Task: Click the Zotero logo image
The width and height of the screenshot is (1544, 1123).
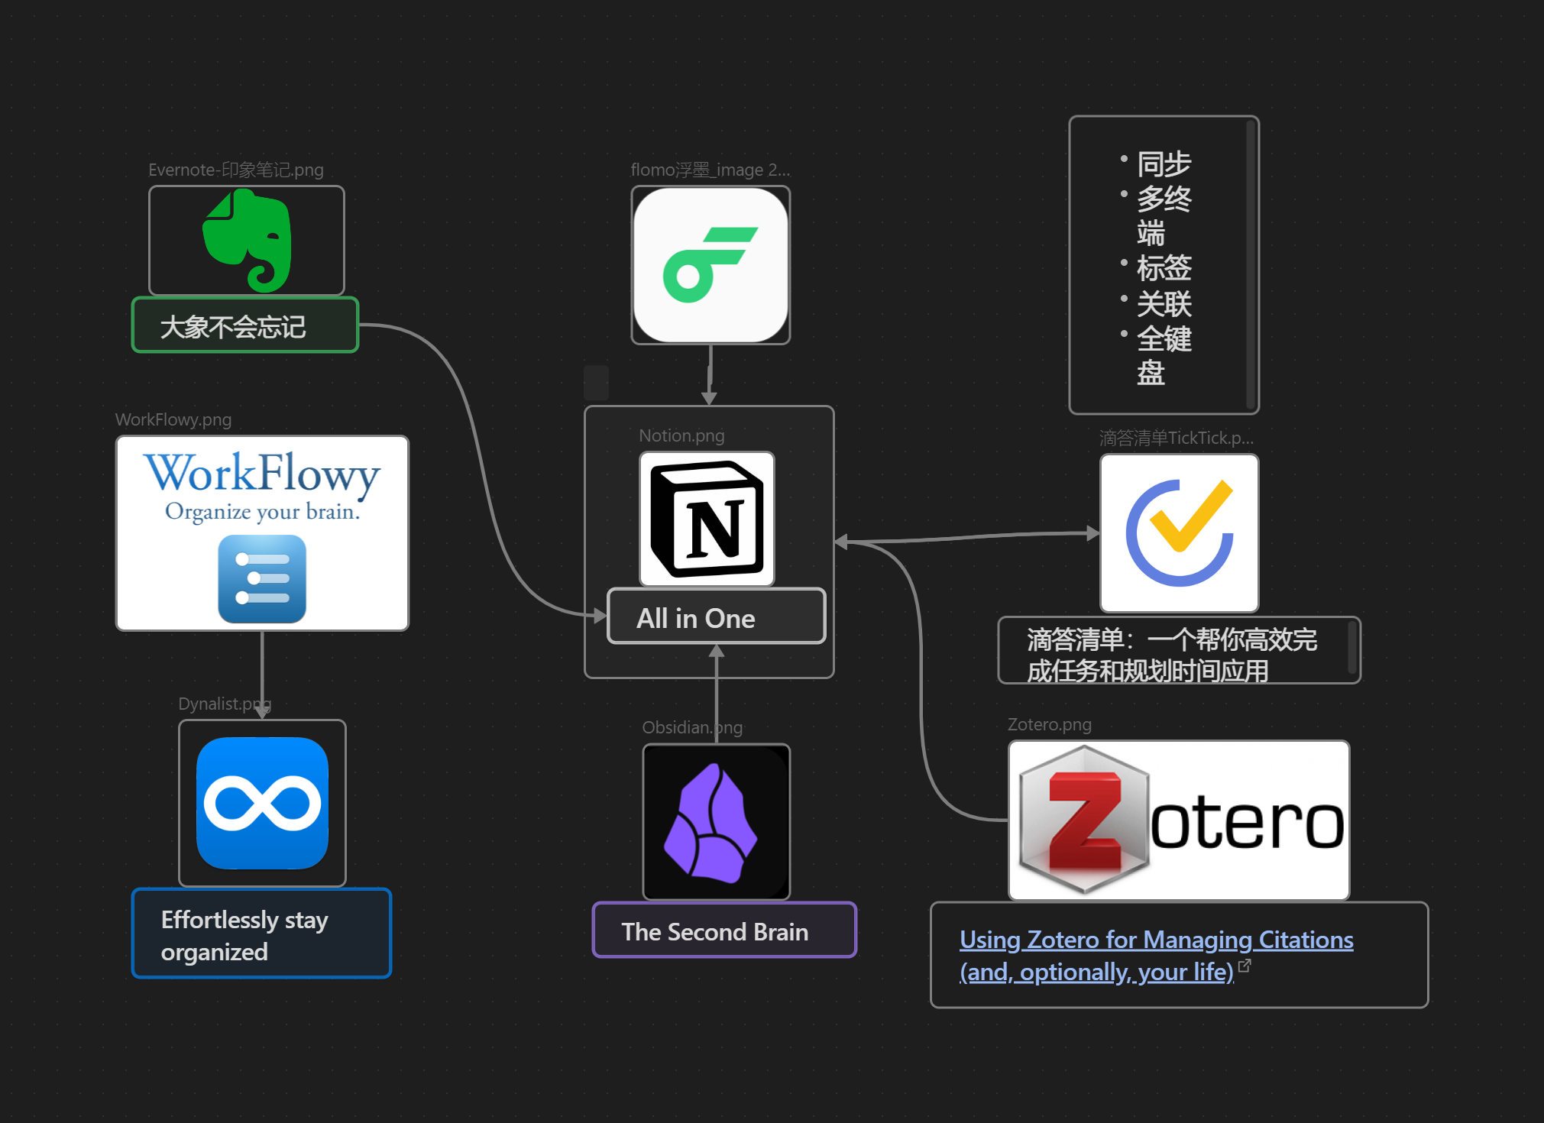Action: (x=1179, y=820)
